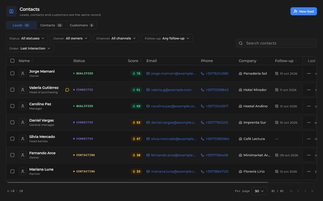Click the Hostal Andino company cell
This screenshot has height=201, width=323.
click(x=253, y=106)
